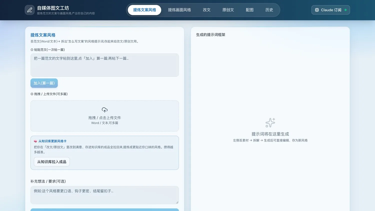
Task: Click the Word / 文本,可多篇 hint text
Action: (x=105, y=123)
